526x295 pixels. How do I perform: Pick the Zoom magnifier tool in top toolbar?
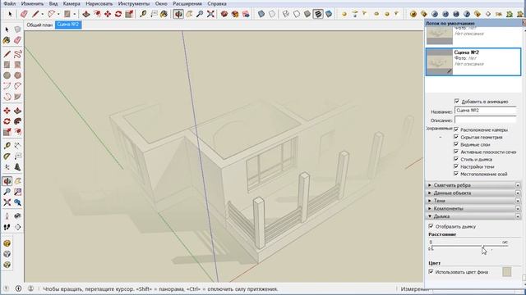pos(200,14)
